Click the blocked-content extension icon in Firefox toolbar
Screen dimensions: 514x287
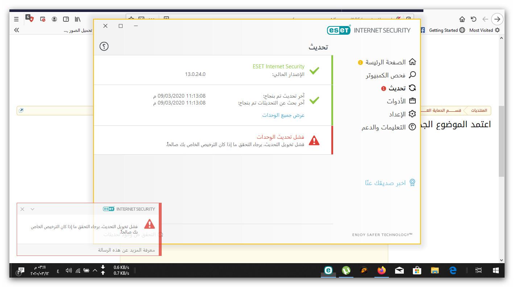click(43, 19)
